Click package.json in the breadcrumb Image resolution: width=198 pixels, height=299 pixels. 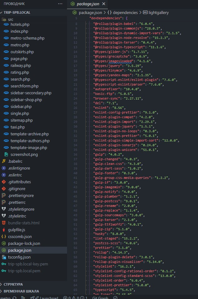tap(90, 12)
